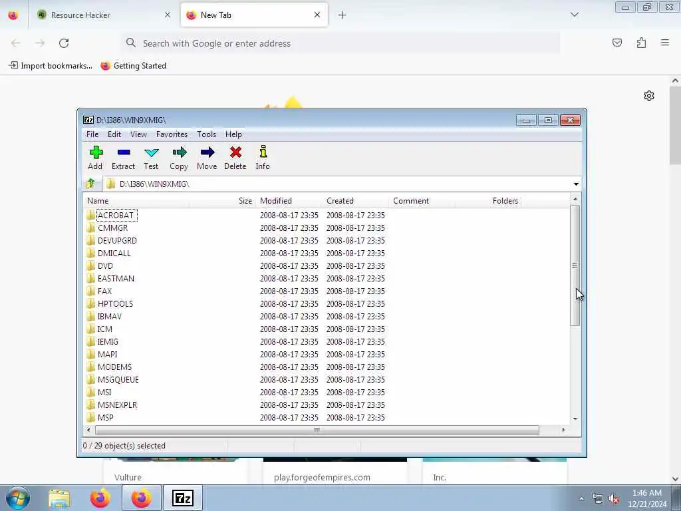This screenshot has height=511, width=681.
Task: Click horizontal scrollbar right arrow
Action: coord(563,430)
